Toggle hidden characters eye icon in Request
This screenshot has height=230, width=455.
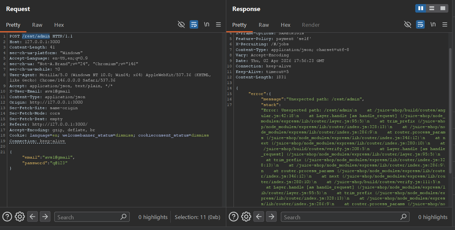(x=181, y=25)
